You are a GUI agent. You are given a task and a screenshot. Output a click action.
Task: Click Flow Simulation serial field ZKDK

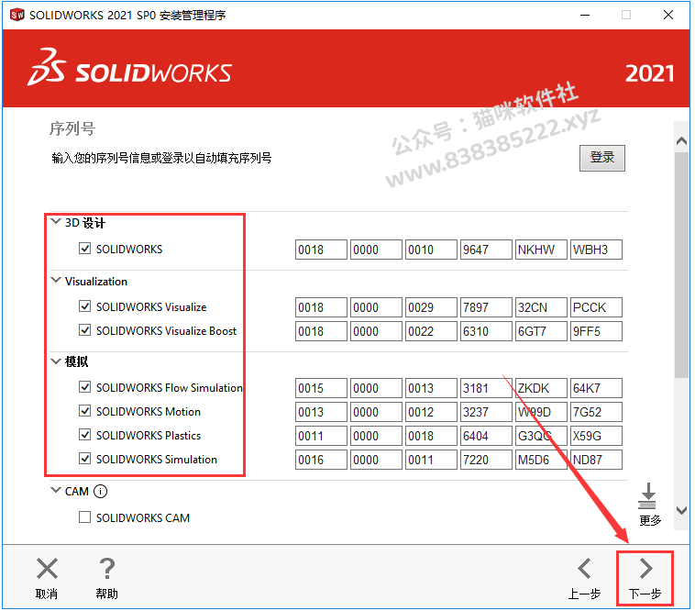[x=542, y=388]
